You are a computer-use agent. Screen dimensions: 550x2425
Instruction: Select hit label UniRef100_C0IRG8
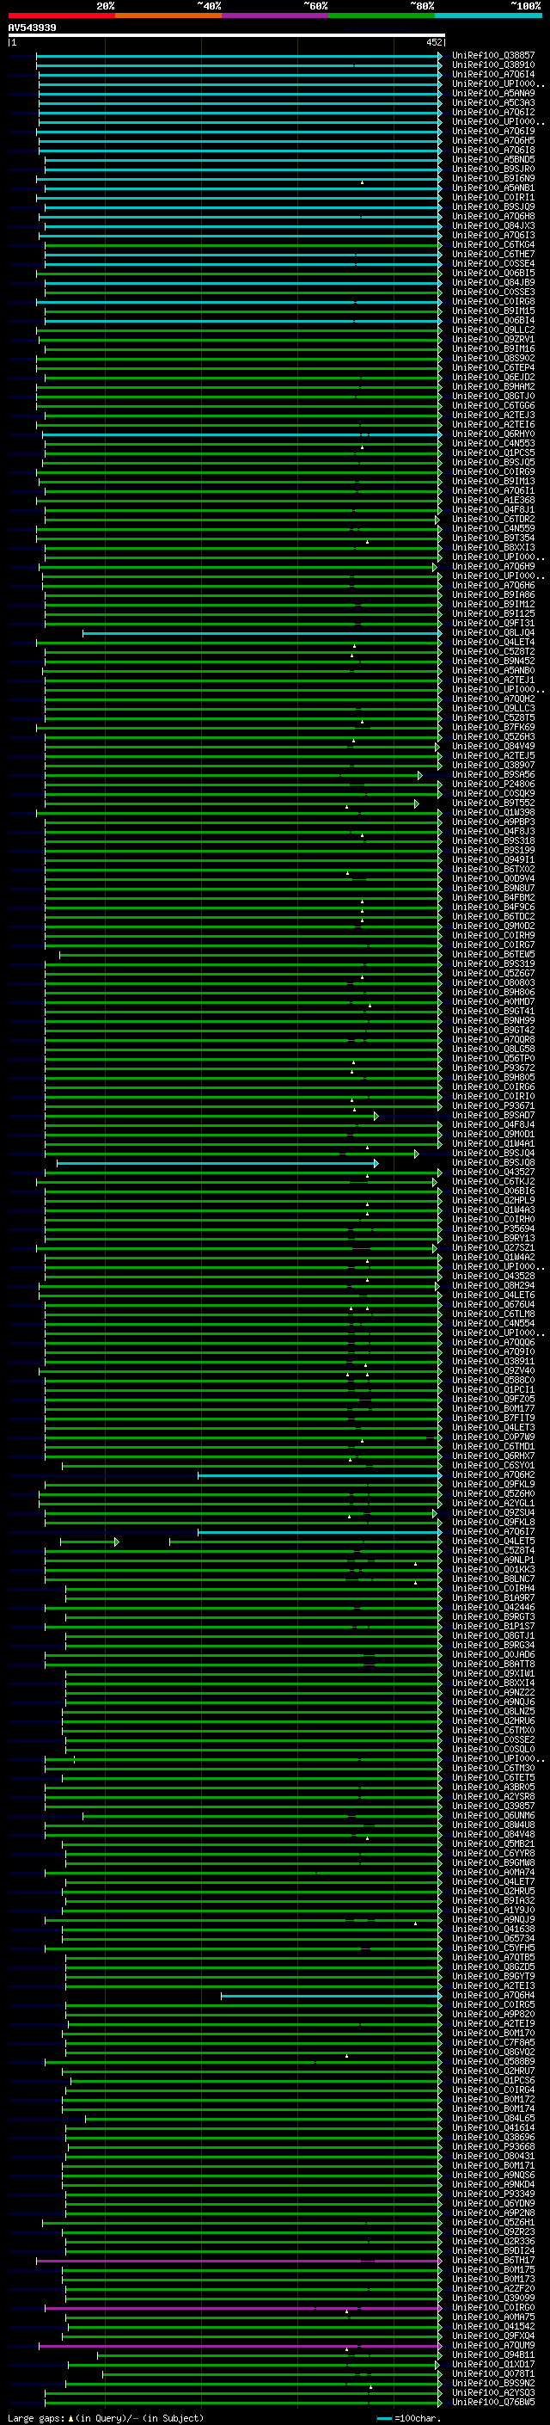click(x=493, y=301)
